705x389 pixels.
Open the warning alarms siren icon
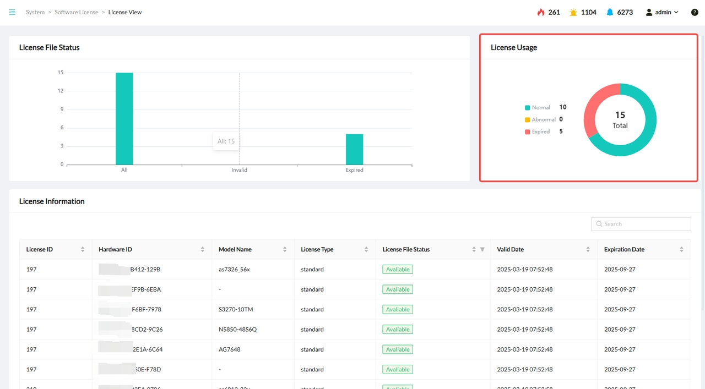[x=573, y=12]
